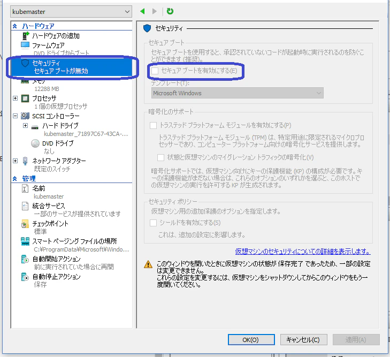Viewport: 390px width, 357px height.
Task: Select the ネットワーク アダプター item
Action: click(59, 161)
